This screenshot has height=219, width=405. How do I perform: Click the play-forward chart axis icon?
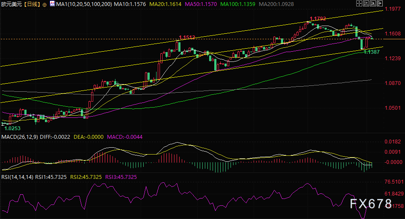click(373, 3)
